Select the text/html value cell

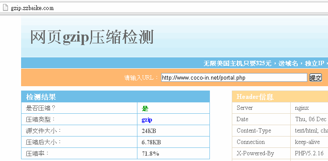310,130
